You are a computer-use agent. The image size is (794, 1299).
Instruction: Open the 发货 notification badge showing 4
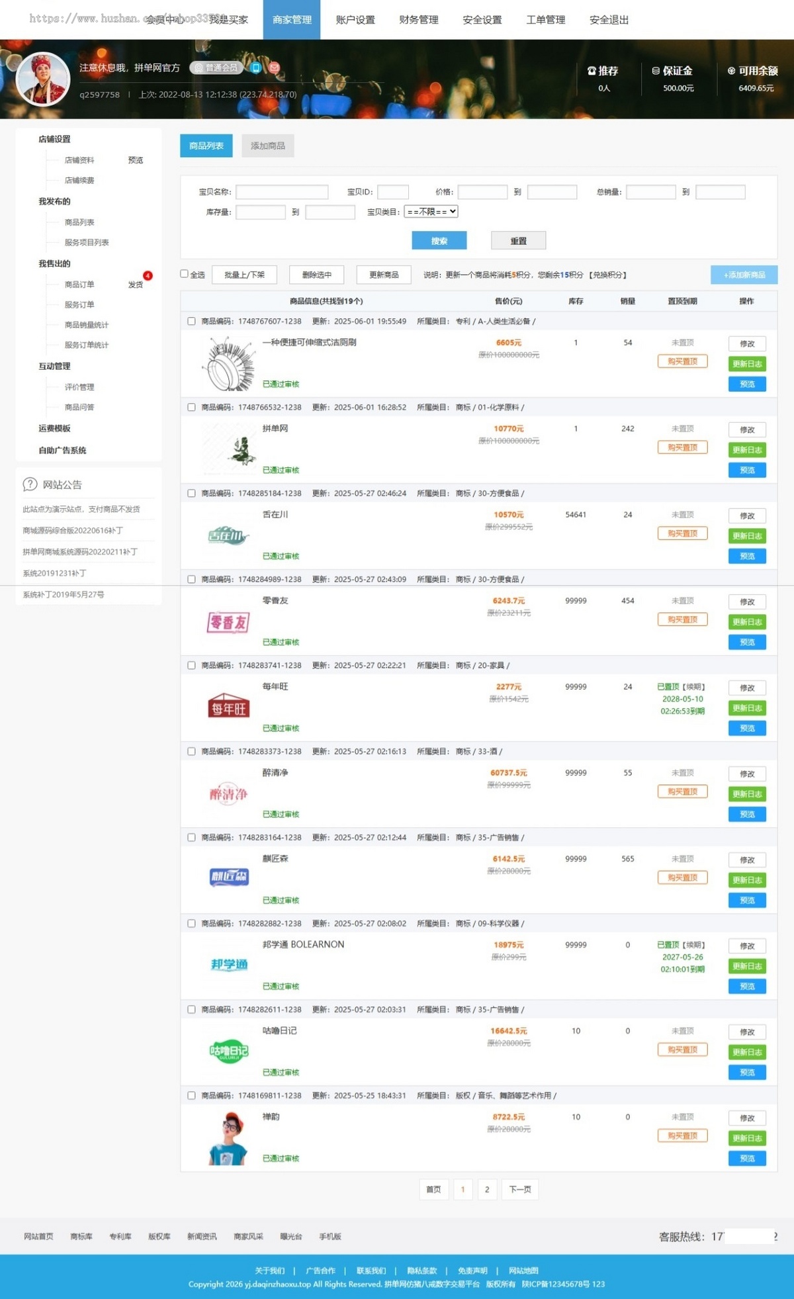click(x=148, y=275)
